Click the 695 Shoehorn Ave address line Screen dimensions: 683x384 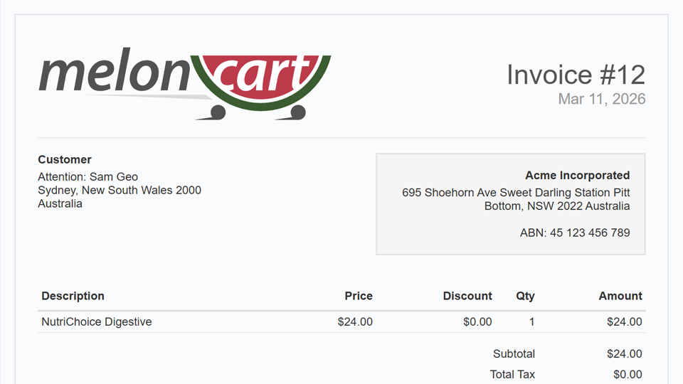(x=516, y=193)
